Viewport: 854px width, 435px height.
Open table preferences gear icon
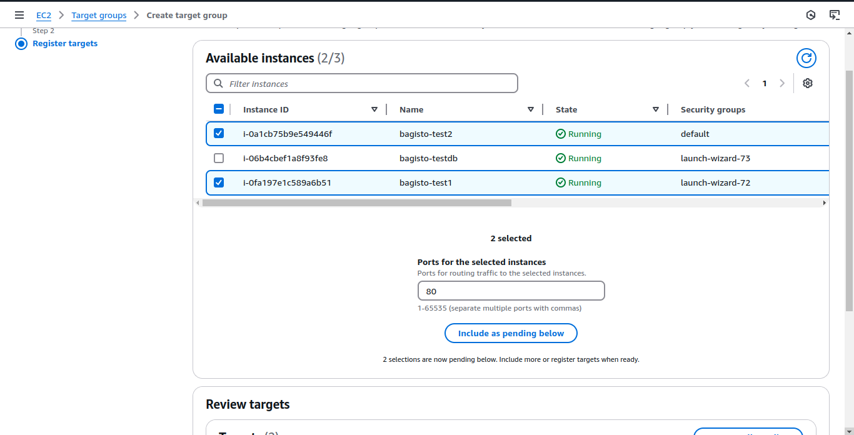coord(808,83)
